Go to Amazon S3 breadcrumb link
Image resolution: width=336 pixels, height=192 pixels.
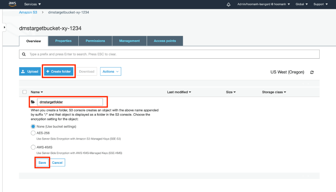point(28,12)
